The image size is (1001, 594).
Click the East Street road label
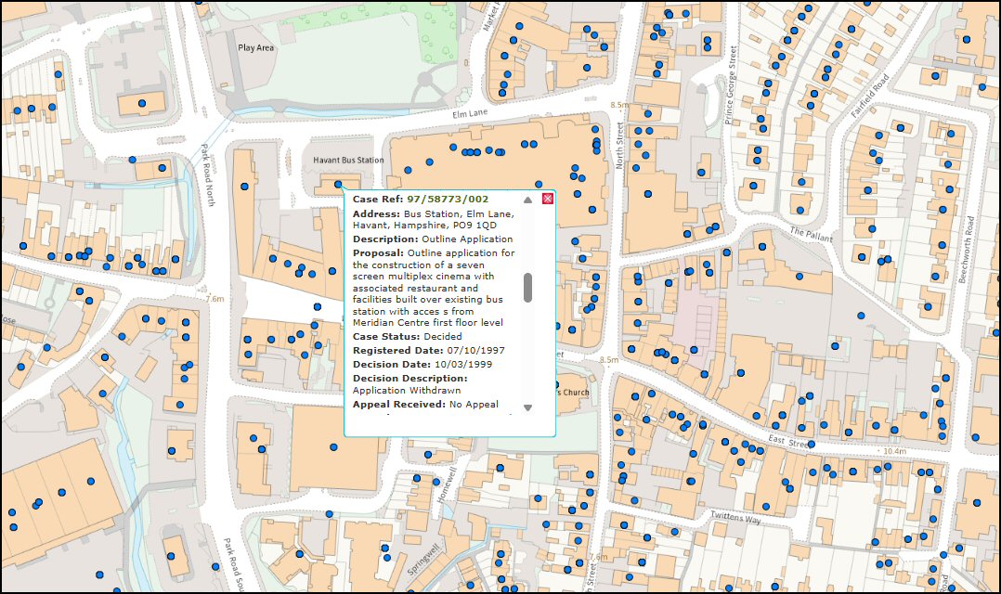pyautogui.click(x=788, y=439)
